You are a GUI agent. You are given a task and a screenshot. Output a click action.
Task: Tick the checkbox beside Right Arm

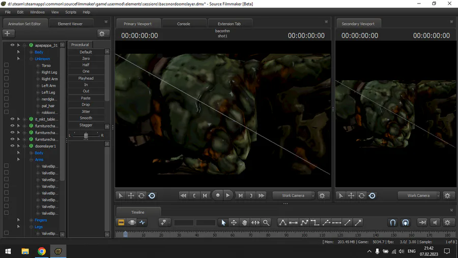(x=7, y=78)
